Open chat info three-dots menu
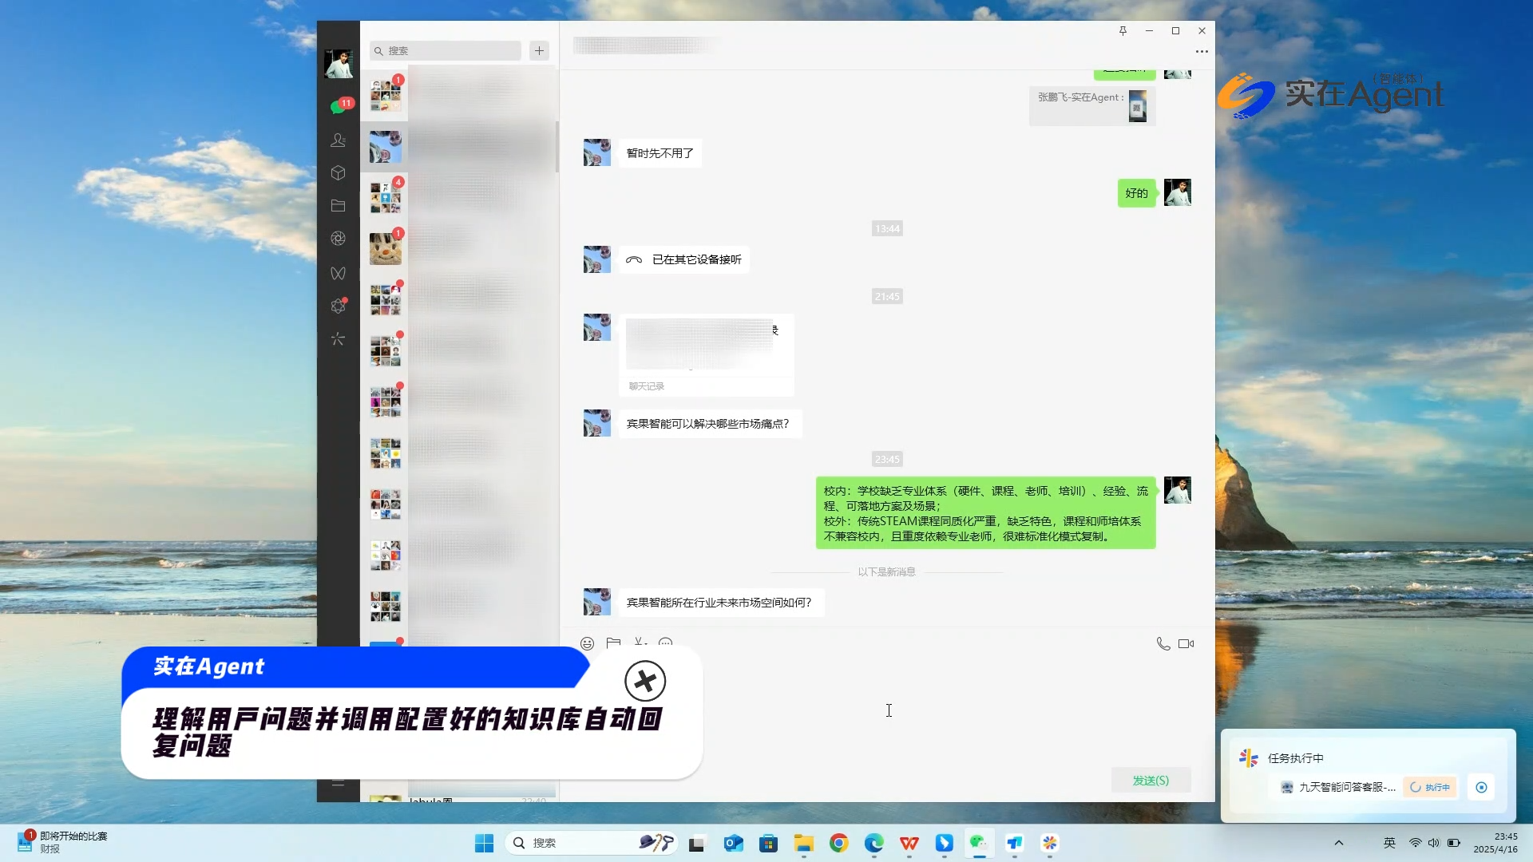Viewport: 1533px width, 862px height. coord(1201,52)
